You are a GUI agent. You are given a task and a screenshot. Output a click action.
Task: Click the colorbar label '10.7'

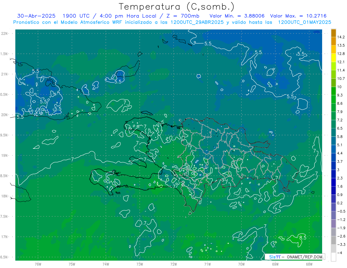(x=341, y=79)
